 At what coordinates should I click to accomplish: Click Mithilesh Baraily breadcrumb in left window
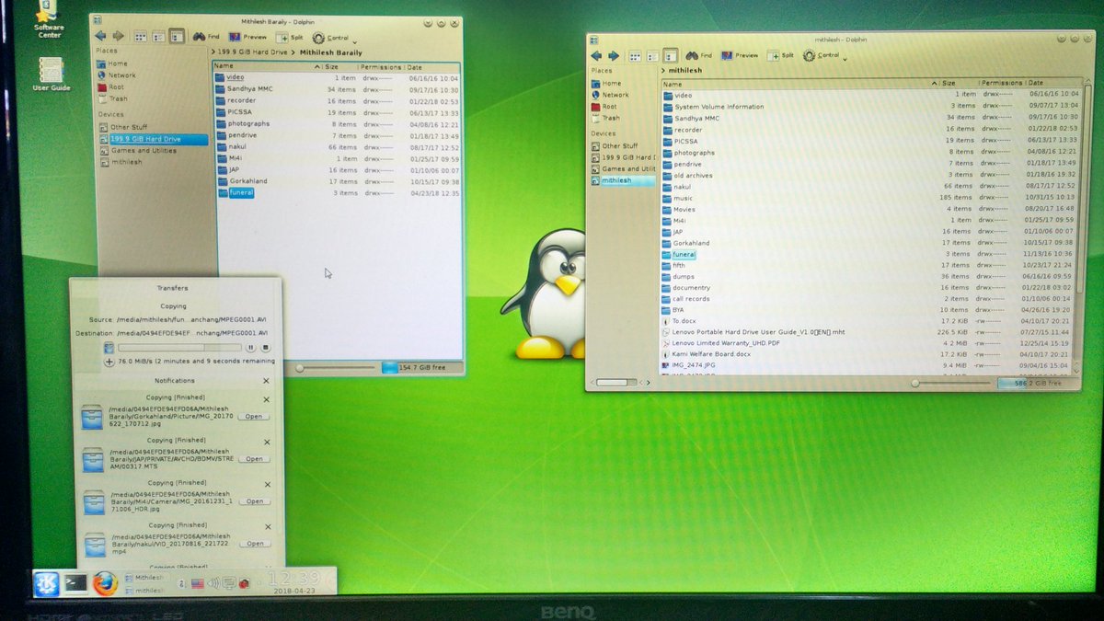click(x=331, y=52)
